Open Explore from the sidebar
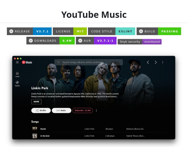This screenshot has width=188, height=147. pos(17,84)
